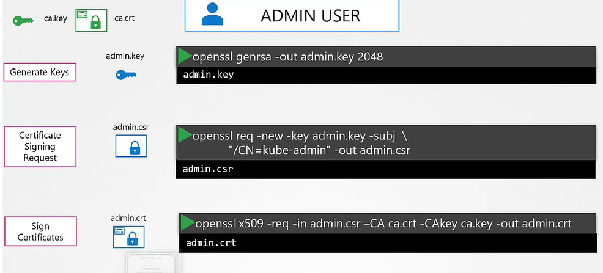Click the green ca.key key icon
The height and width of the screenshot is (273, 603).
[x=24, y=20]
